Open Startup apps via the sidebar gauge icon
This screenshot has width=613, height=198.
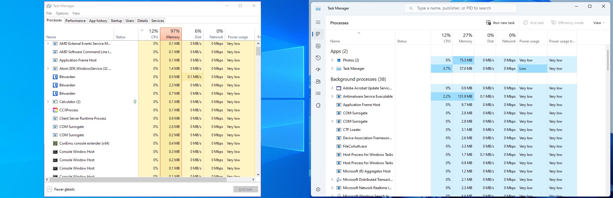point(318,70)
